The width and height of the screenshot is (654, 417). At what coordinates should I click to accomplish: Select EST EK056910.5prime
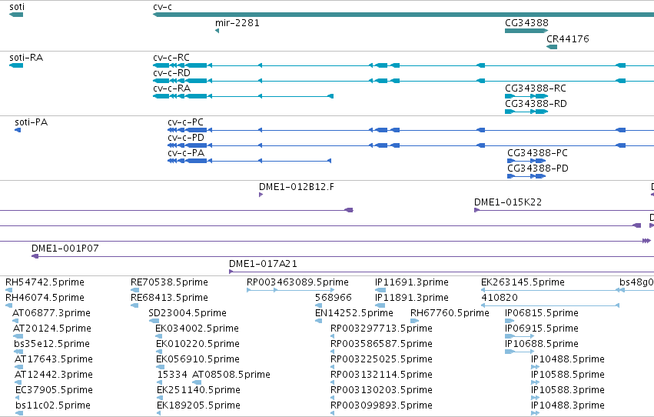click(x=198, y=359)
